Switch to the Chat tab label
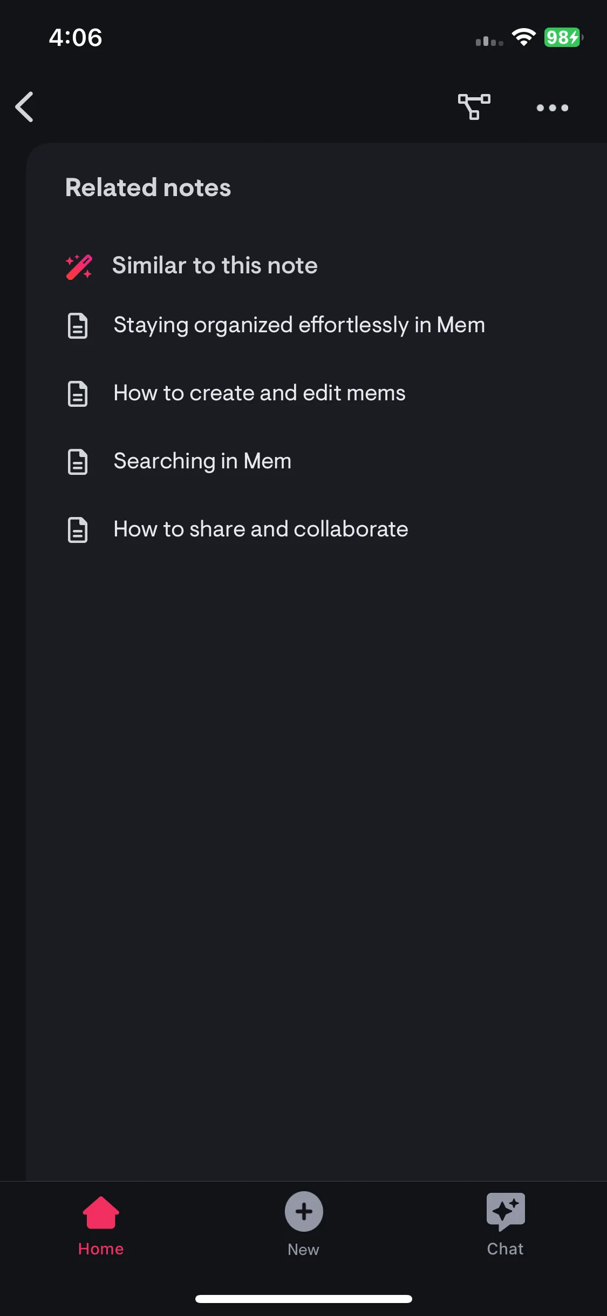607x1316 pixels. [506, 1249]
